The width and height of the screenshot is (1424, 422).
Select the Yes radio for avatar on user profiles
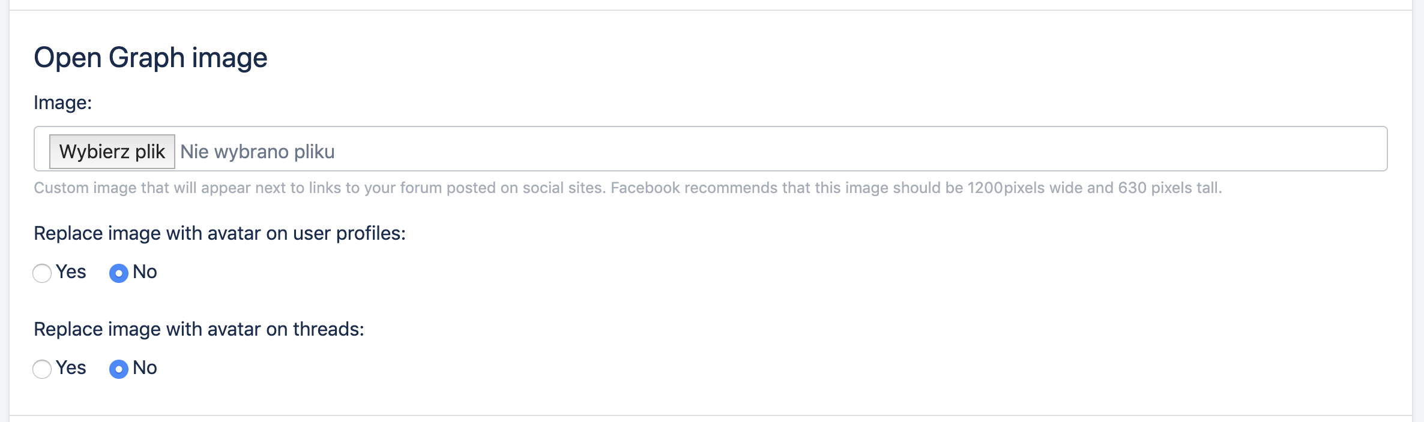pos(42,273)
